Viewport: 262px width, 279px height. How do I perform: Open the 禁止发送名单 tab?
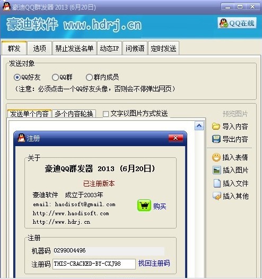(74, 48)
